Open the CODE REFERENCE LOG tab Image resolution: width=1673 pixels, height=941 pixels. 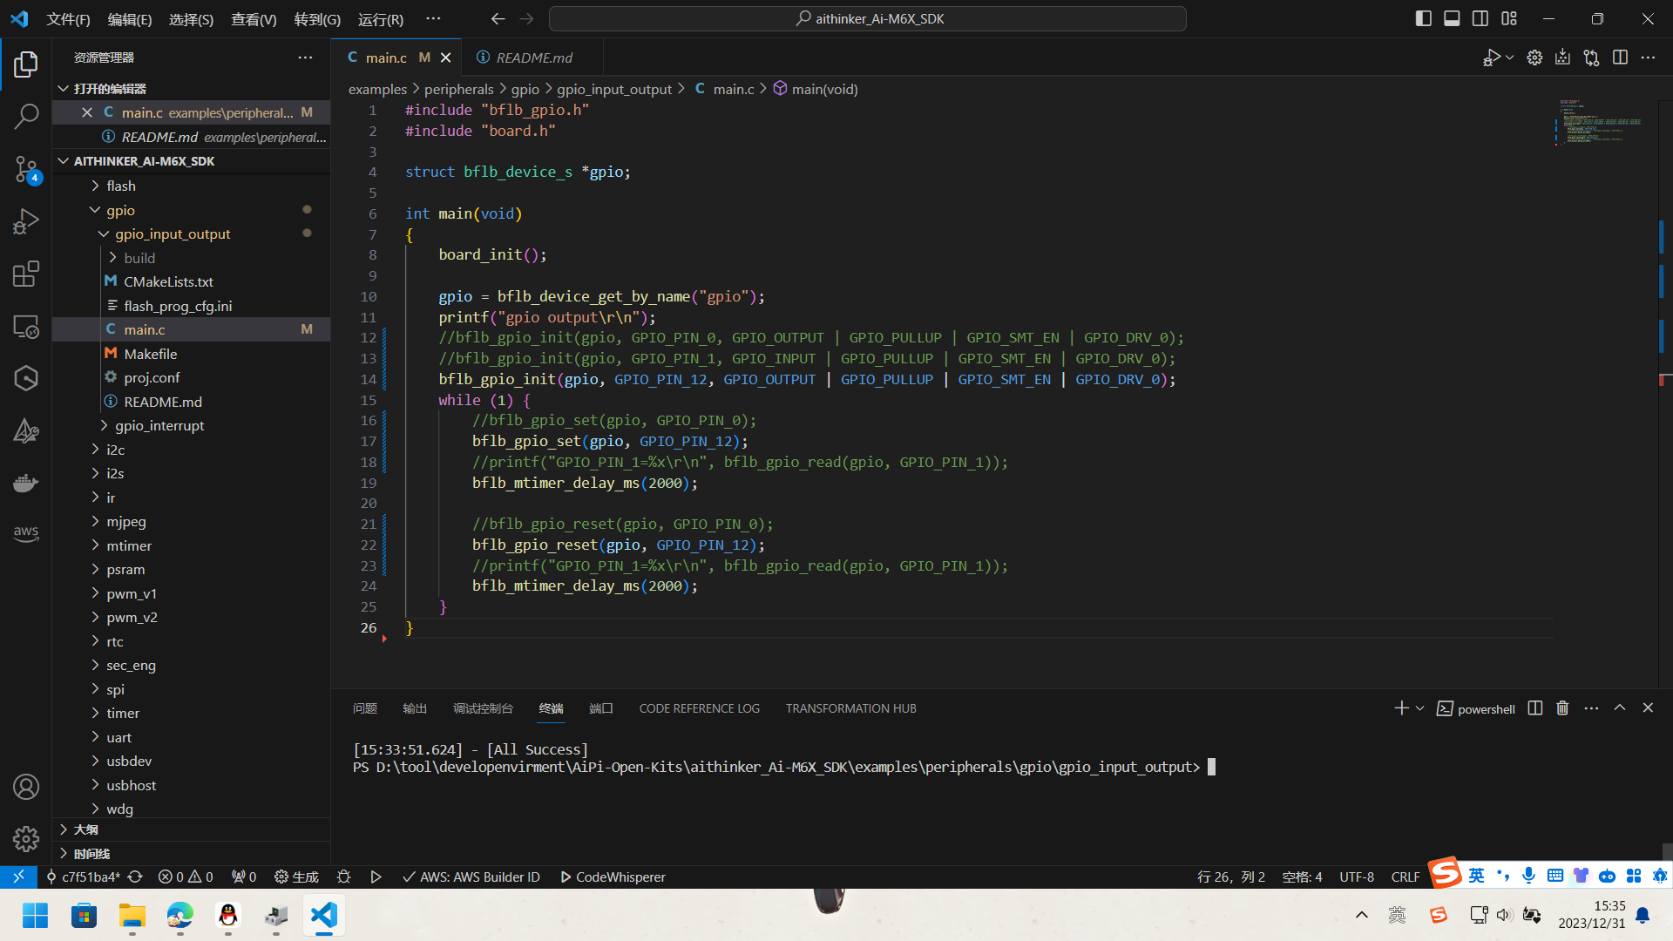pos(699,708)
